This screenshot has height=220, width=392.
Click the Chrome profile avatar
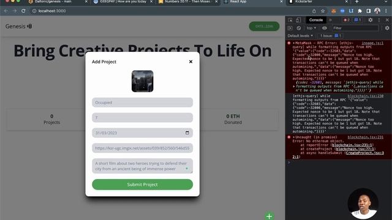(x=377, y=11)
